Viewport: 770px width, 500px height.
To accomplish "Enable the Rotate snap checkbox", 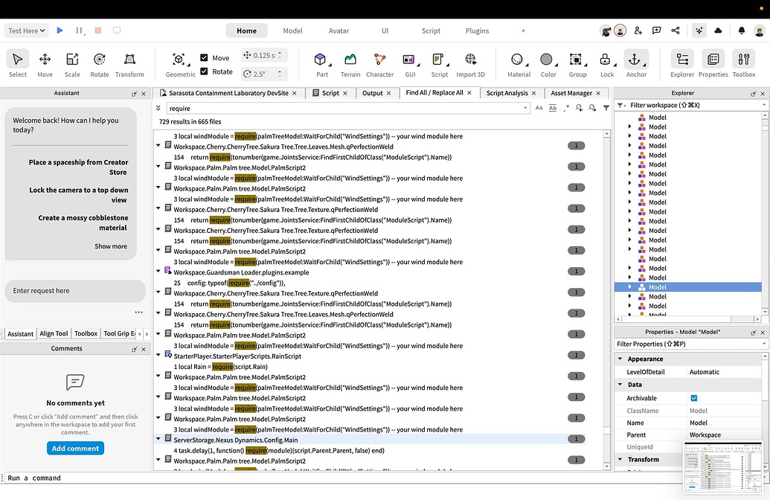I will click(205, 71).
